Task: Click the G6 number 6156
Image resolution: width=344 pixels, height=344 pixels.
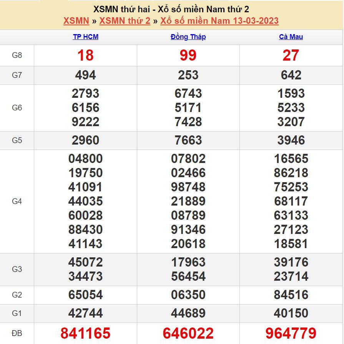Action: click(x=85, y=108)
